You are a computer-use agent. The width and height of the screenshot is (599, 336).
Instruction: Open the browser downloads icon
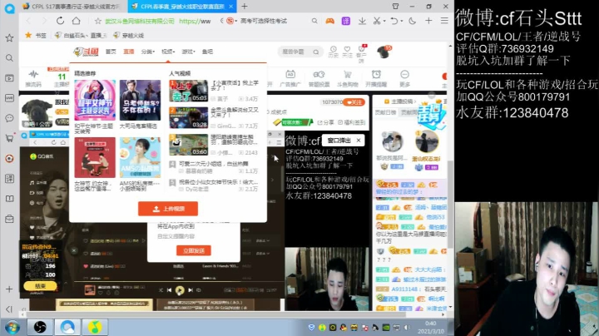(x=362, y=21)
